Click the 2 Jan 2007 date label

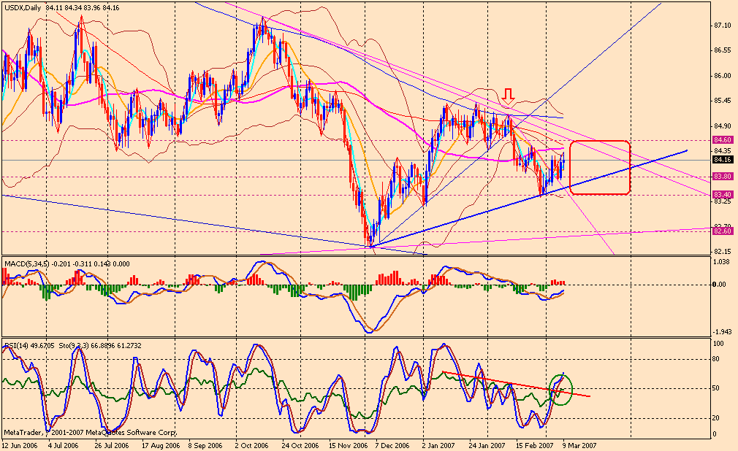(x=438, y=445)
